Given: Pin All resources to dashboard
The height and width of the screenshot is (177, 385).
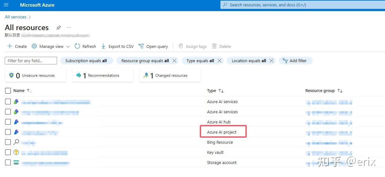Looking at the screenshot, I should click(x=58, y=28).
